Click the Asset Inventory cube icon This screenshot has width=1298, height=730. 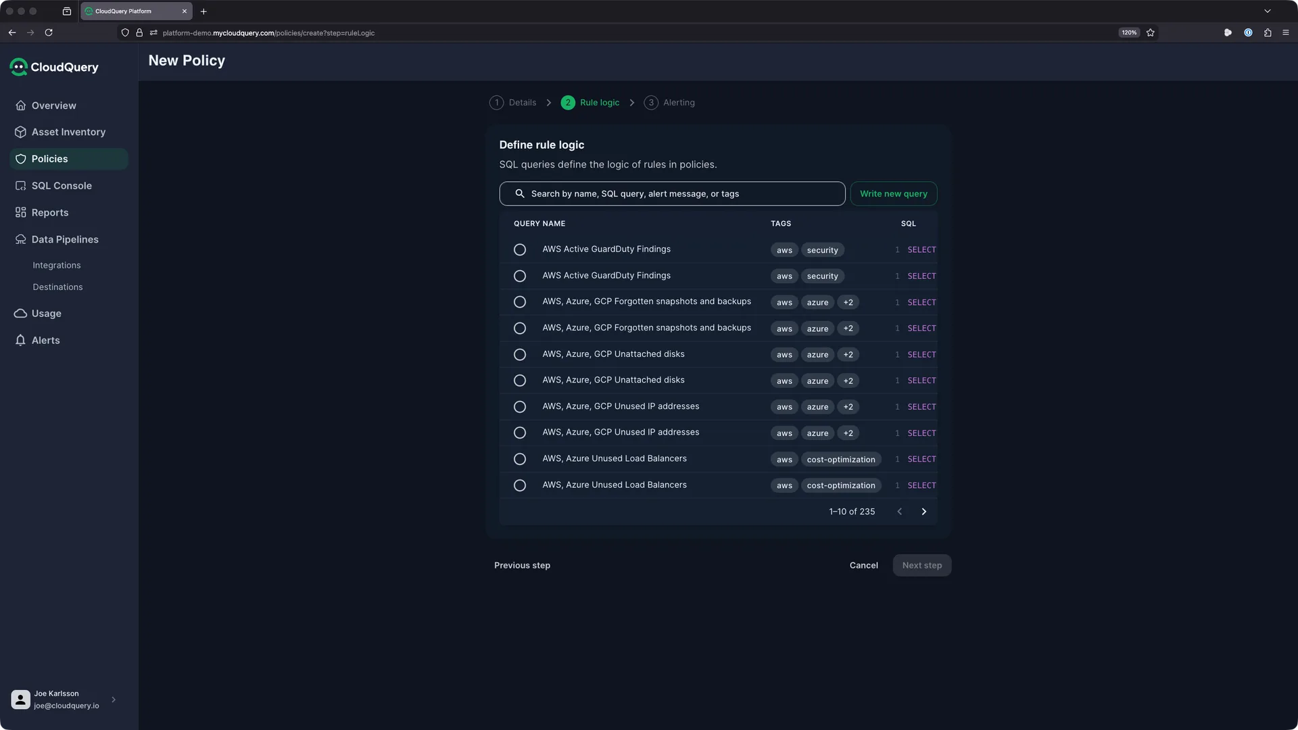(x=21, y=132)
